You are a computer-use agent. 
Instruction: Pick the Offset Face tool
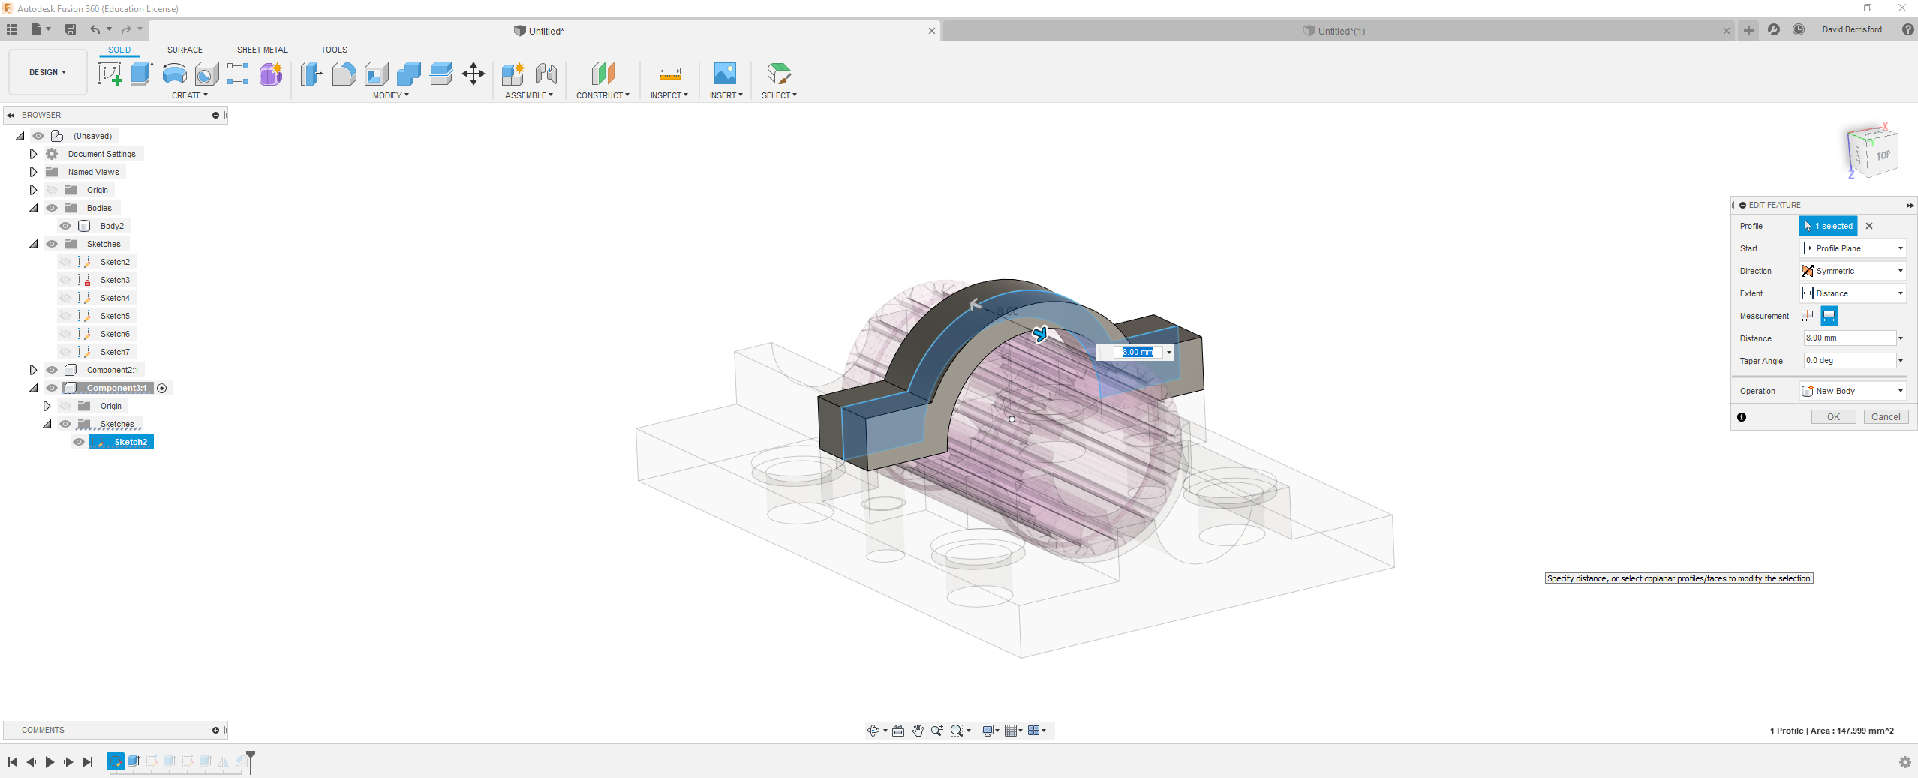(x=440, y=74)
